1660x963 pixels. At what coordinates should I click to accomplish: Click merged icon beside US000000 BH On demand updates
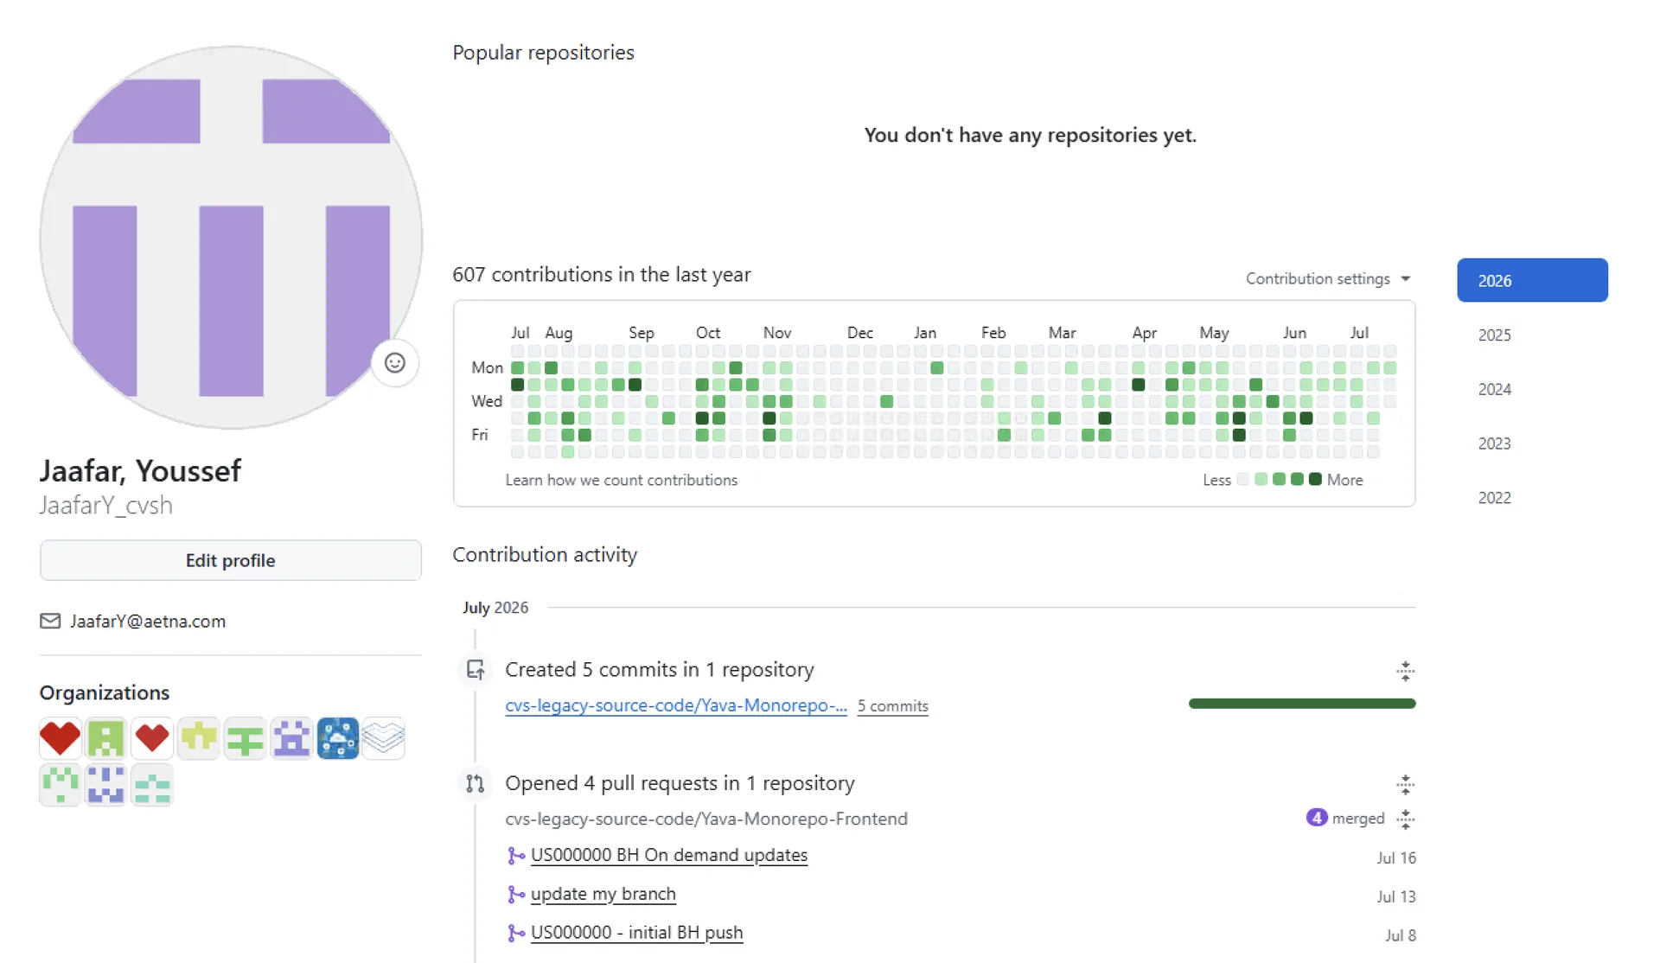pos(516,856)
